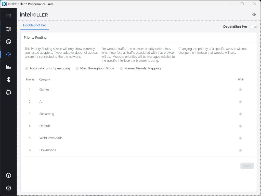Toggle the DoubleShot Pro switch
Screen dimensions: 261x196
[x=254, y=27]
